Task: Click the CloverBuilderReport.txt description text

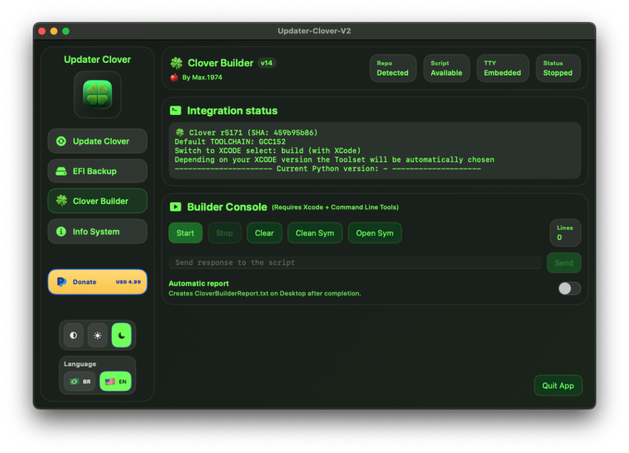Action: click(x=265, y=293)
